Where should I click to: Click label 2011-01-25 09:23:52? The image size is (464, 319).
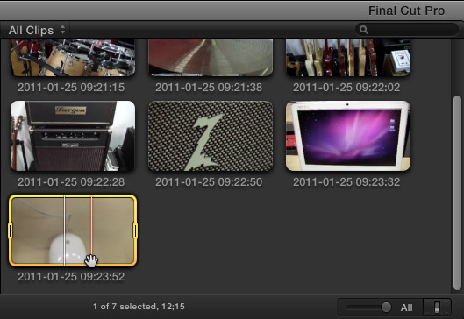coord(71,277)
